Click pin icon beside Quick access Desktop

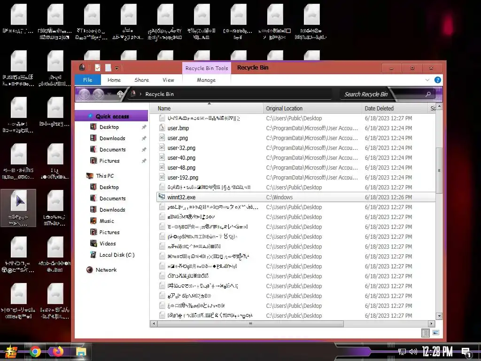(144, 127)
